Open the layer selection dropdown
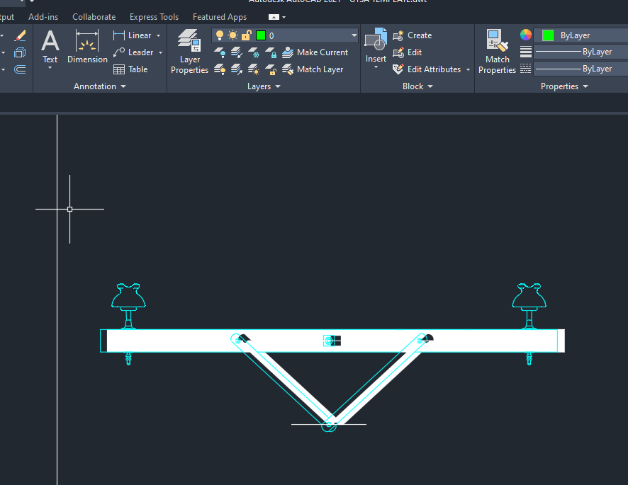This screenshot has width=628, height=485. point(353,35)
